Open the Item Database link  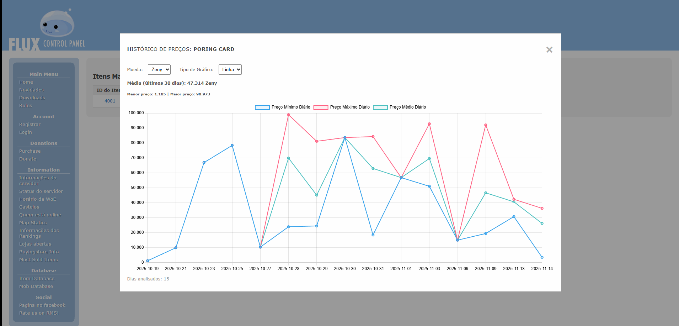(x=37, y=279)
